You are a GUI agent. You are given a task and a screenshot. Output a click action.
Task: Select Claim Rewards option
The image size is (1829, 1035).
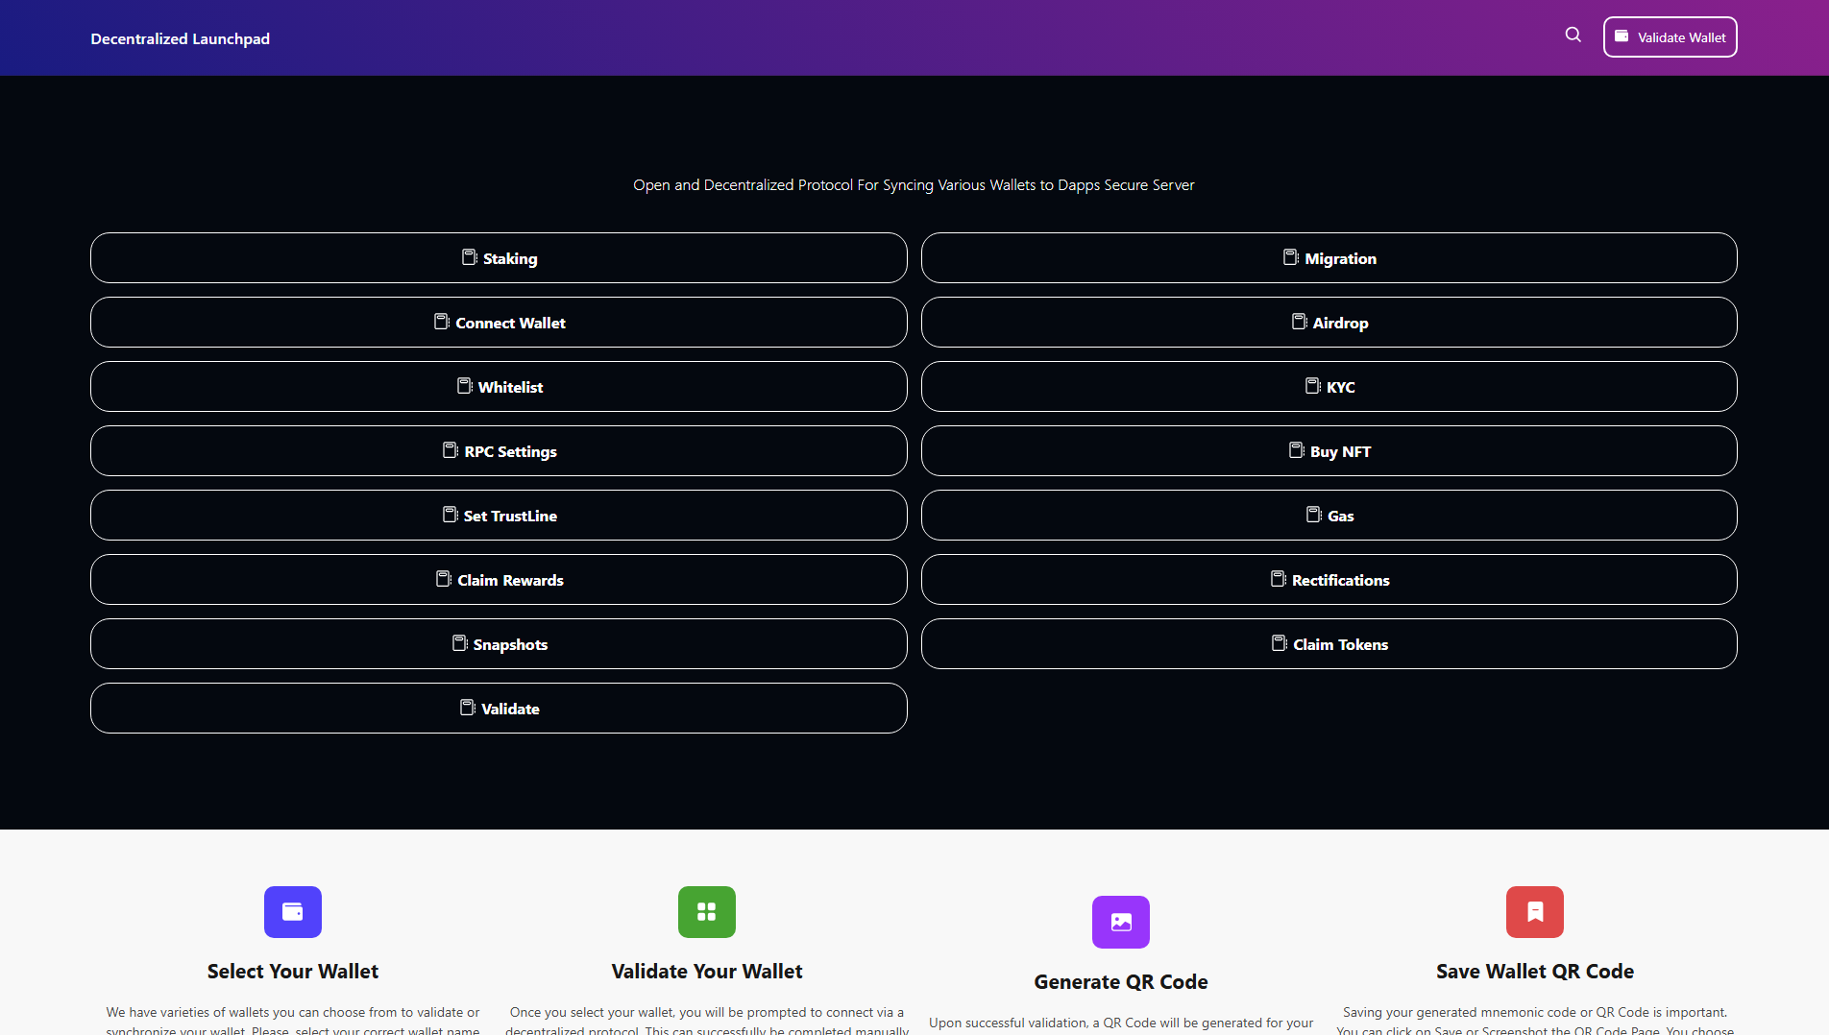click(x=499, y=580)
